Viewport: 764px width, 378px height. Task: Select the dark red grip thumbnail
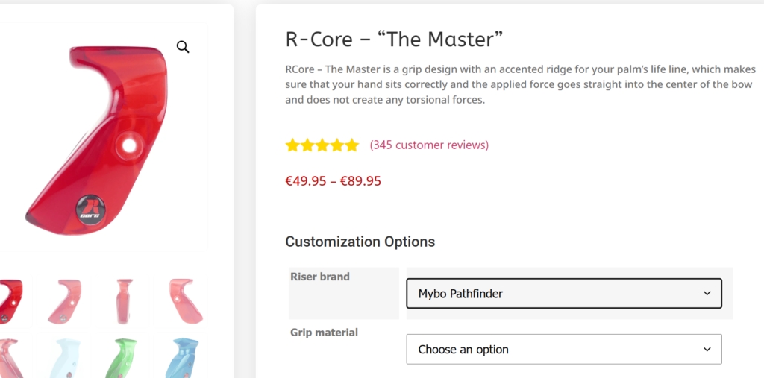click(x=10, y=300)
